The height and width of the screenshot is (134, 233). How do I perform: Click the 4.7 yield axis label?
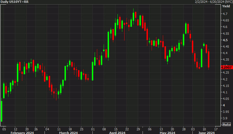tap(225, 14)
